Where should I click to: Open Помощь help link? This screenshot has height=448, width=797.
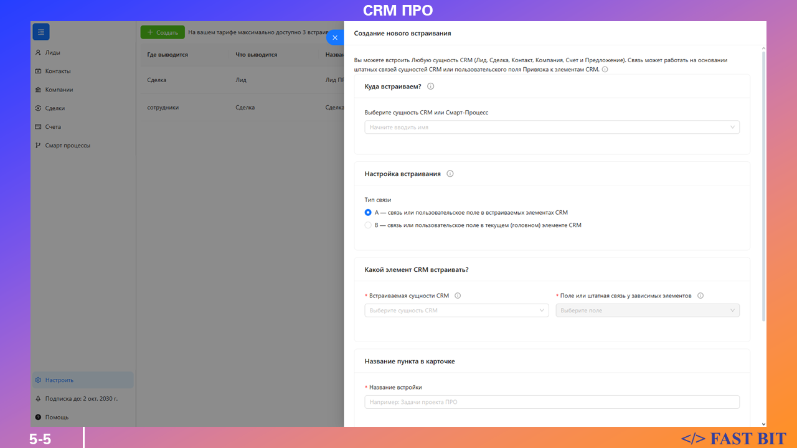tap(83, 418)
